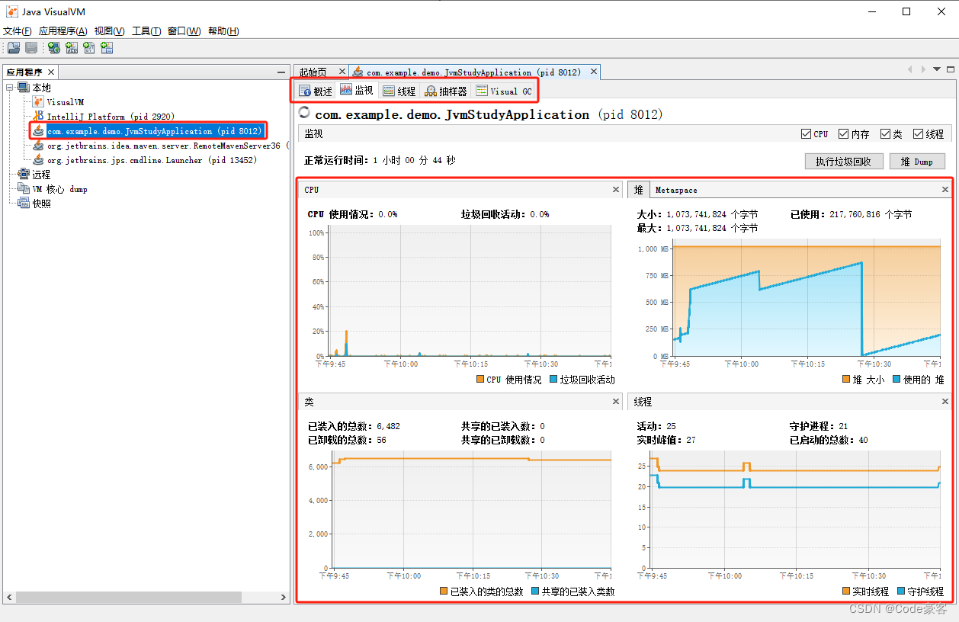Close the 堆 Metaspace chart panel
Image resolution: width=959 pixels, height=622 pixels.
tap(945, 190)
